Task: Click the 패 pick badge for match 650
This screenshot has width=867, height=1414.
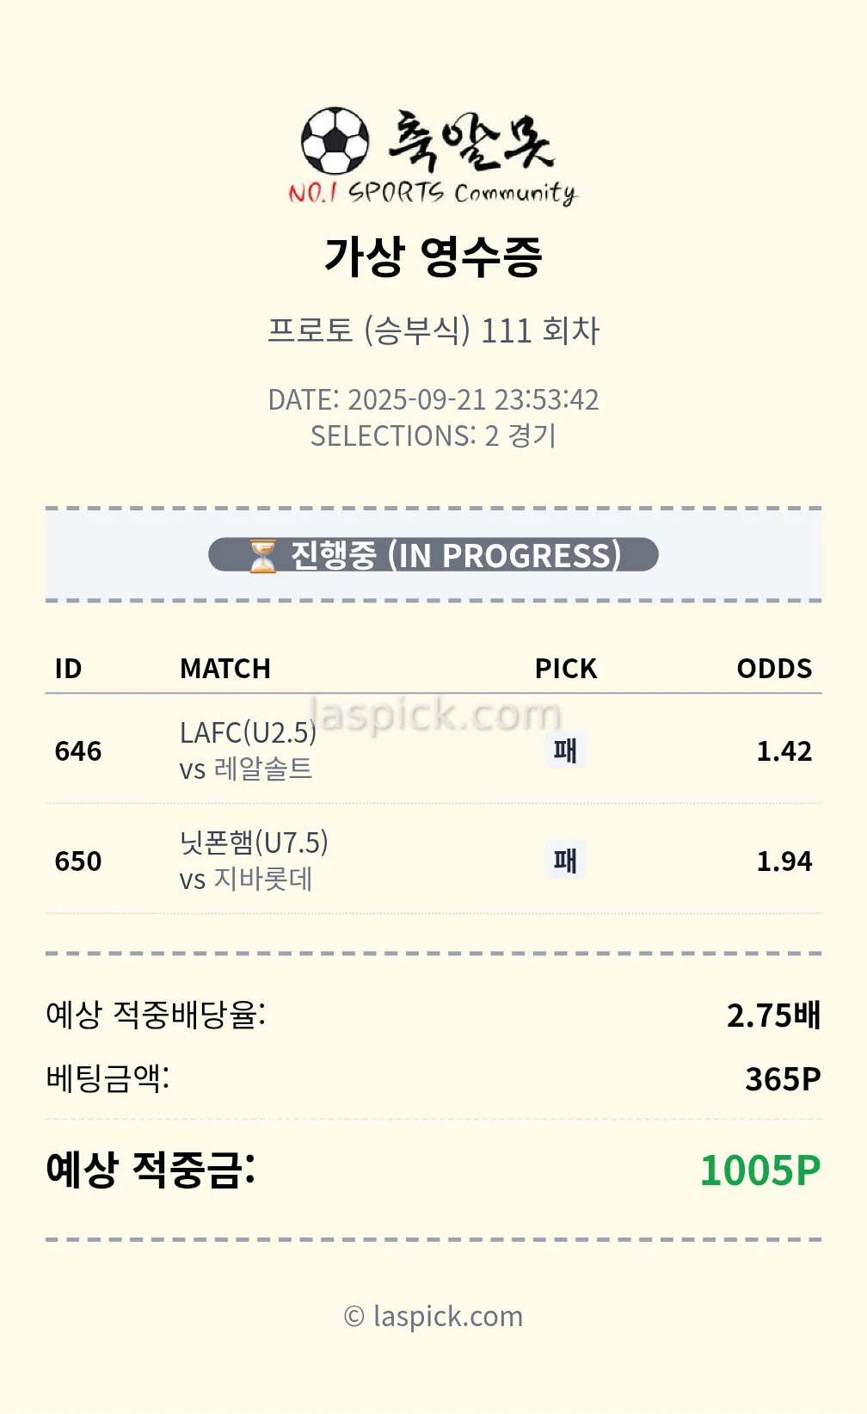Action: (565, 861)
